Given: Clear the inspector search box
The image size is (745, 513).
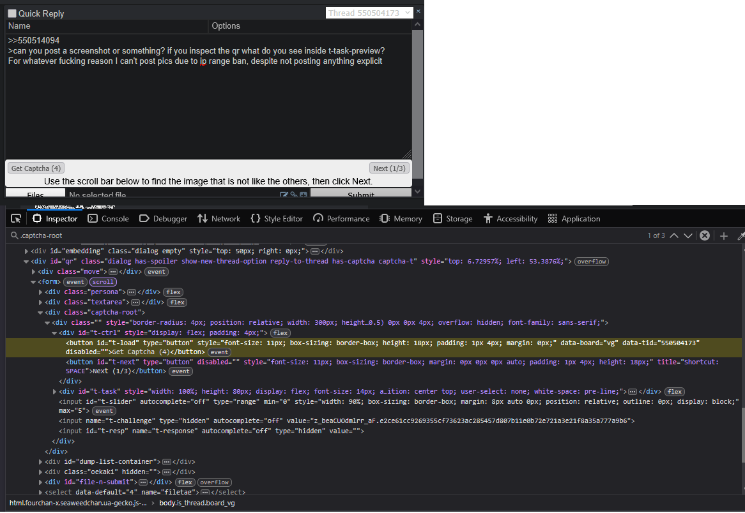Looking at the screenshot, I should pos(705,235).
